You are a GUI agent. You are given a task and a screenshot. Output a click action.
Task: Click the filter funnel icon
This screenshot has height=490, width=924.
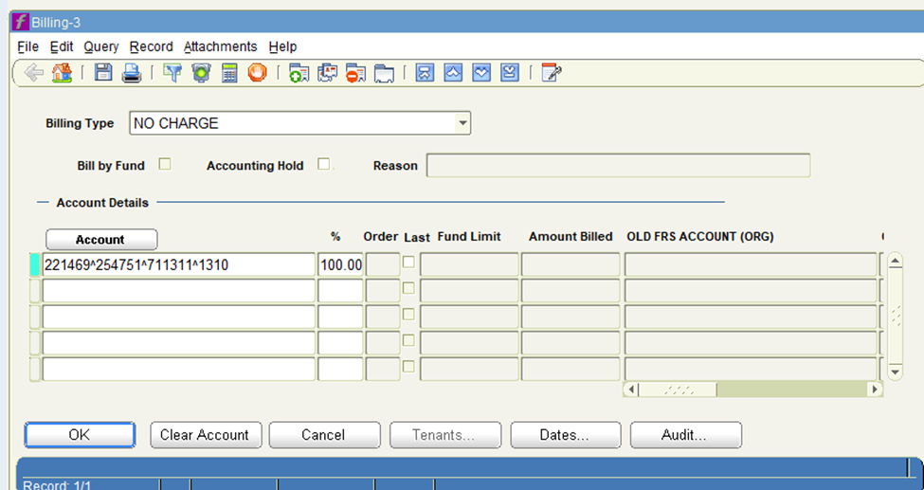tap(172, 73)
